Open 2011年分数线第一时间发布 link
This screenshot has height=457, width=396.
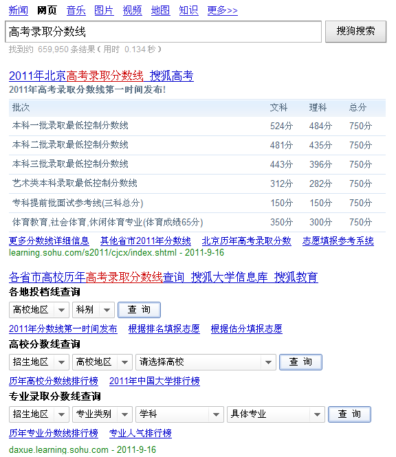(x=63, y=328)
